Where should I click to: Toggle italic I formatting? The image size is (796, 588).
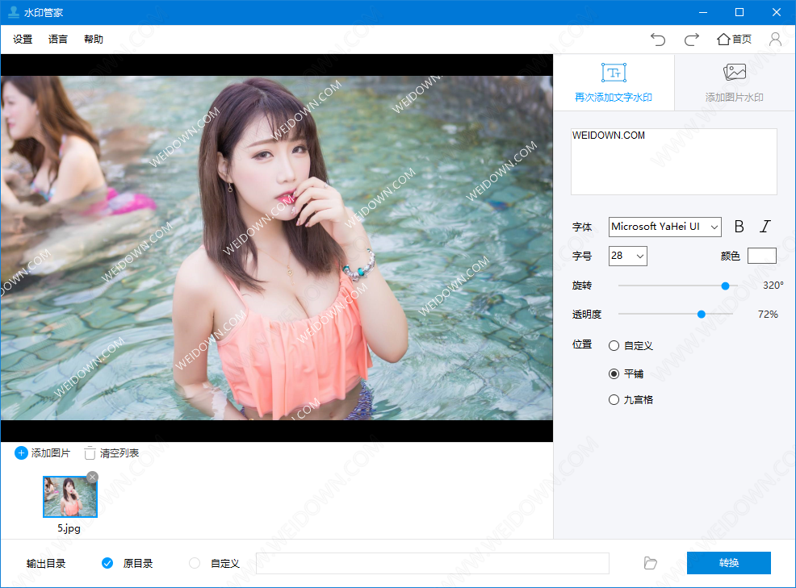pos(765,227)
